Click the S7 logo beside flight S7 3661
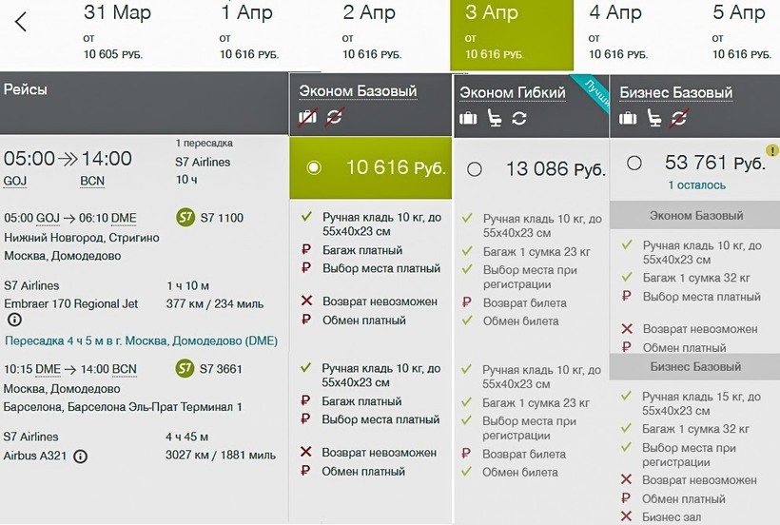Image resolution: width=780 pixels, height=525 pixels. coord(185,369)
